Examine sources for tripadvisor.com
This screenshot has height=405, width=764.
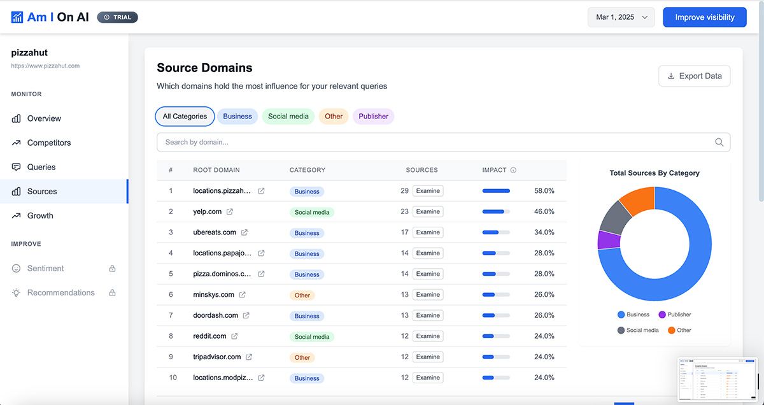point(428,357)
